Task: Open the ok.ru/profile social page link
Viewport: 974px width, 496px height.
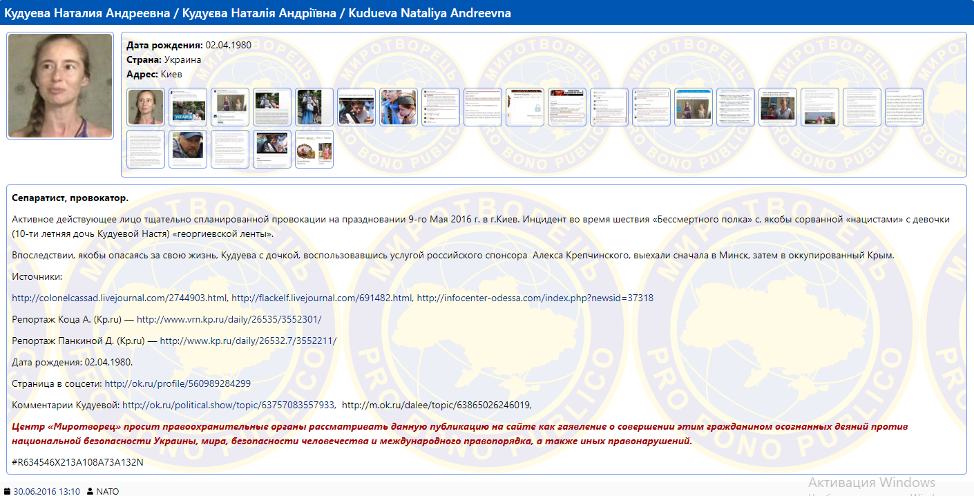Action: [178, 383]
